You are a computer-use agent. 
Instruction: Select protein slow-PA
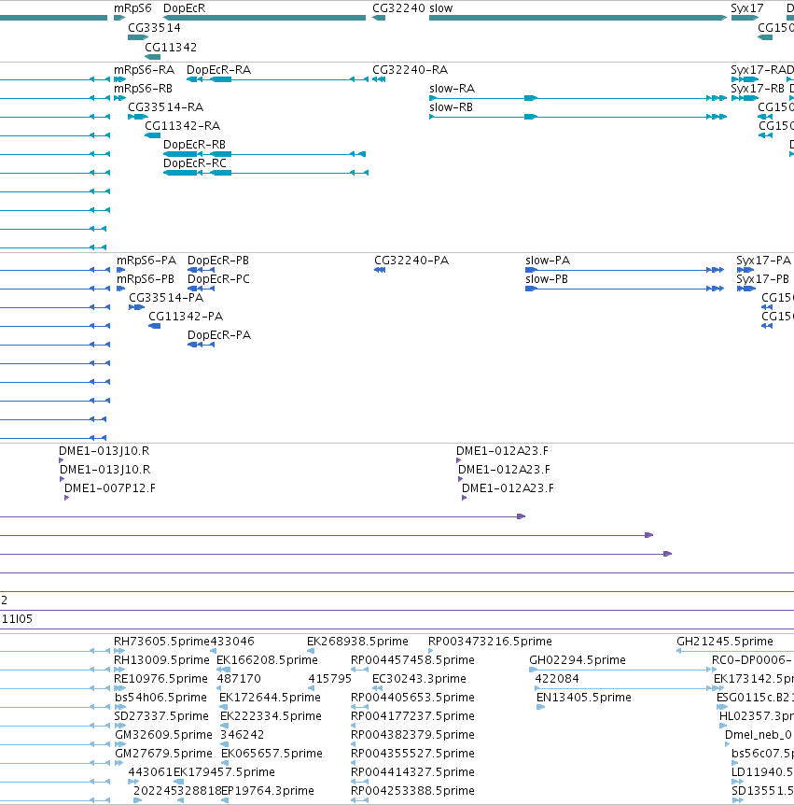click(x=548, y=261)
